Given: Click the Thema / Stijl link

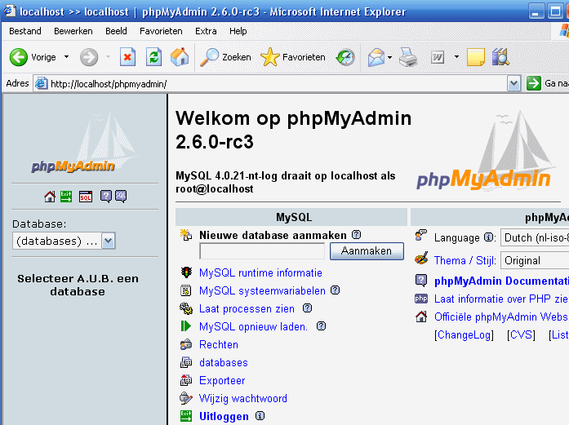Looking at the screenshot, I should click(x=465, y=261).
